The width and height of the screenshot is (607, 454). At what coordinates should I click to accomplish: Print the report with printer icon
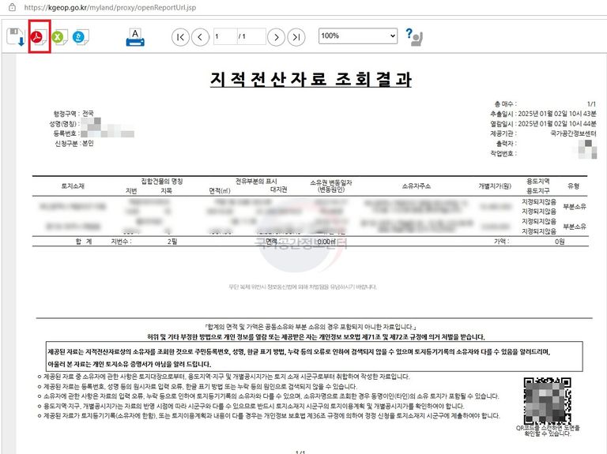(x=135, y=36)
